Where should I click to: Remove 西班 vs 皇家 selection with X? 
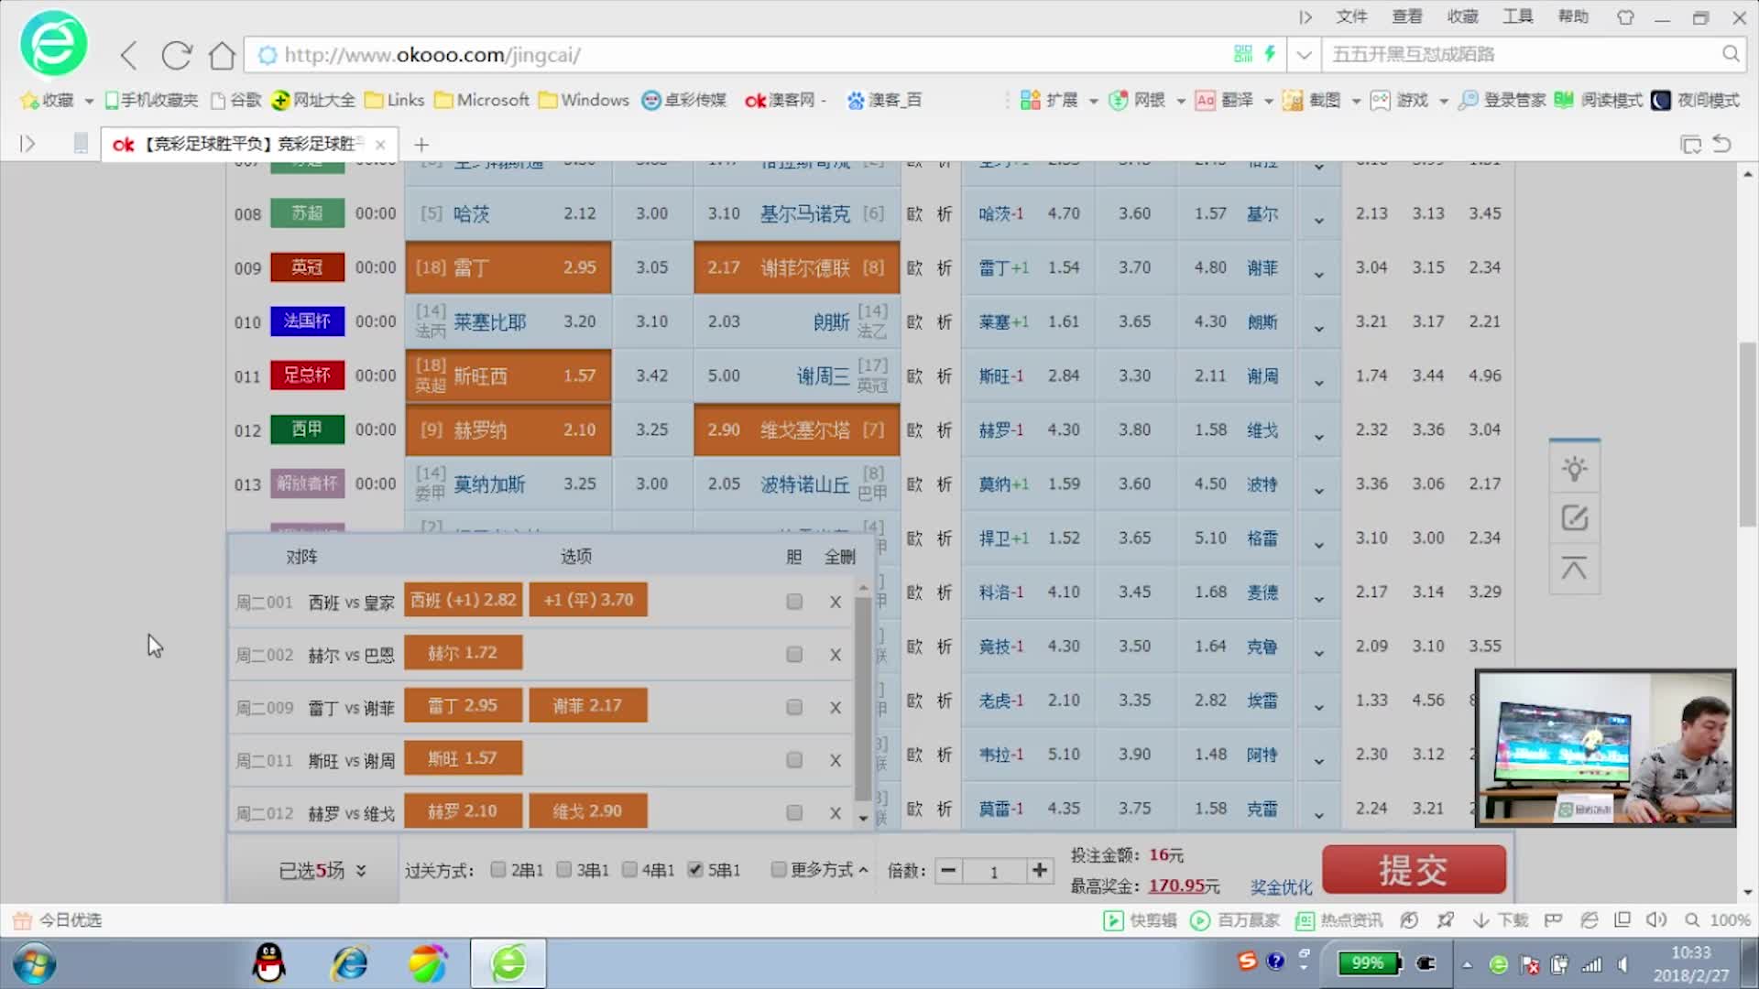(x=836, y=602)
